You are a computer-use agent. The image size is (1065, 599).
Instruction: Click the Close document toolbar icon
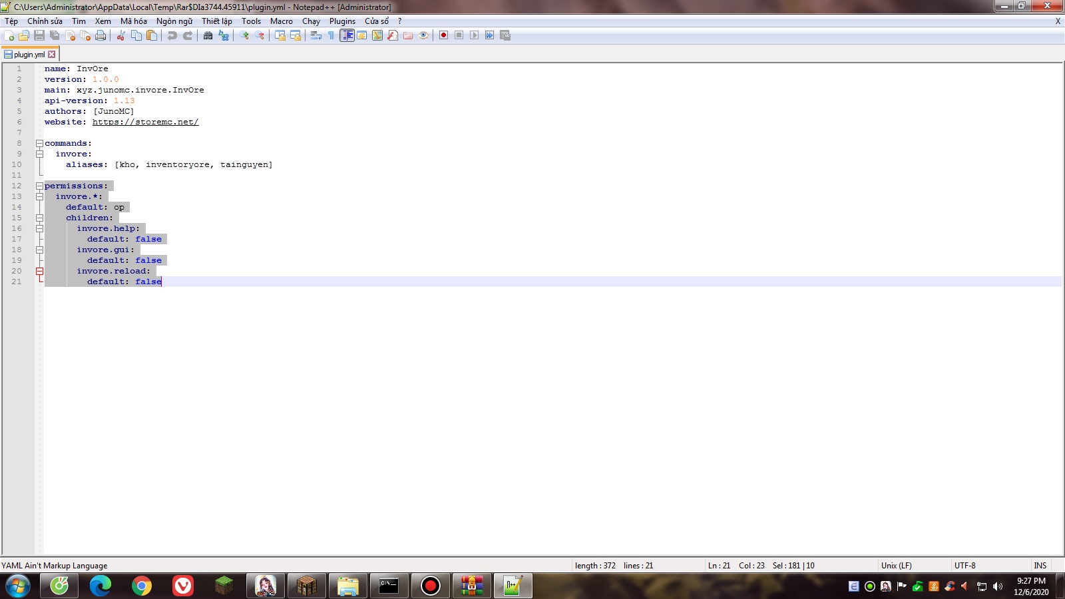(x=70, y=35)
